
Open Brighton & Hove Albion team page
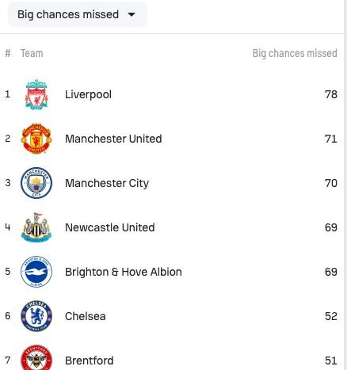(x=124, y=272)
